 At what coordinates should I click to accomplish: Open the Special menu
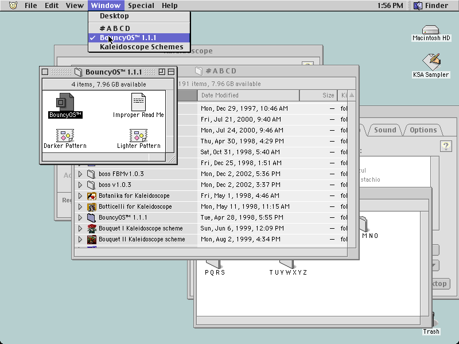coord(141,6)
